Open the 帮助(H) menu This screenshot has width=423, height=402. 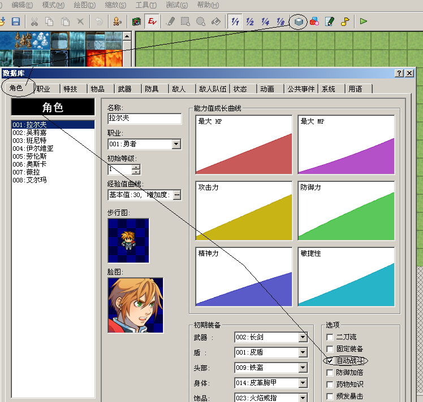[x=208, y=5]
